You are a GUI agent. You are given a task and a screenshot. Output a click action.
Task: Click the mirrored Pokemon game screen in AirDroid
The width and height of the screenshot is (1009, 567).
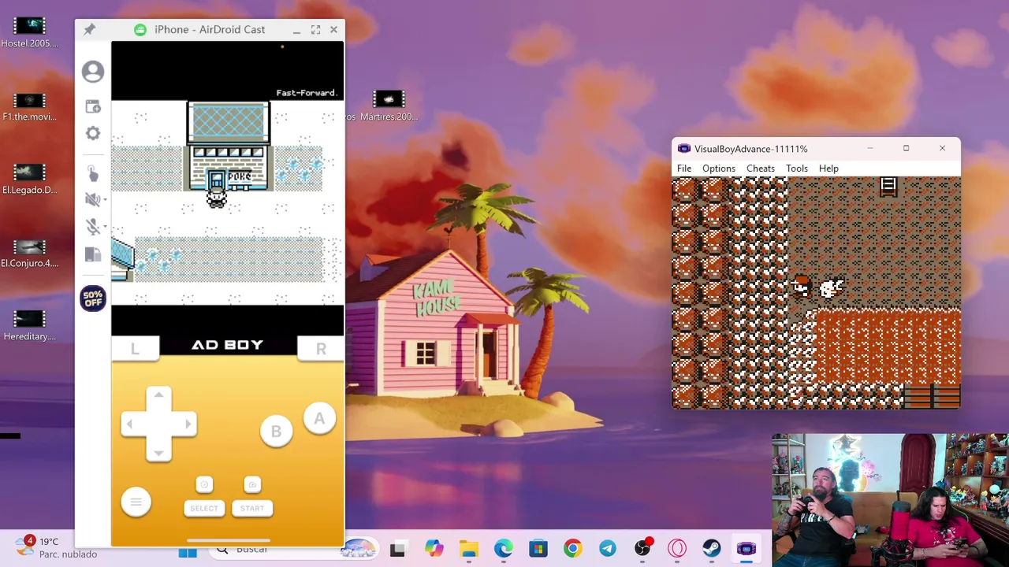(228, 202)
